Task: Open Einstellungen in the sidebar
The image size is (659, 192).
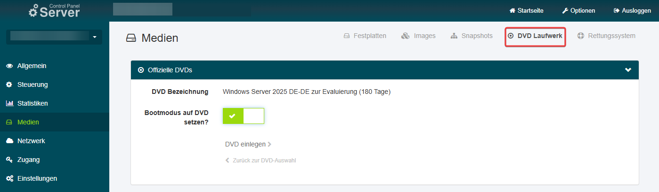Action: click(55, 178)
